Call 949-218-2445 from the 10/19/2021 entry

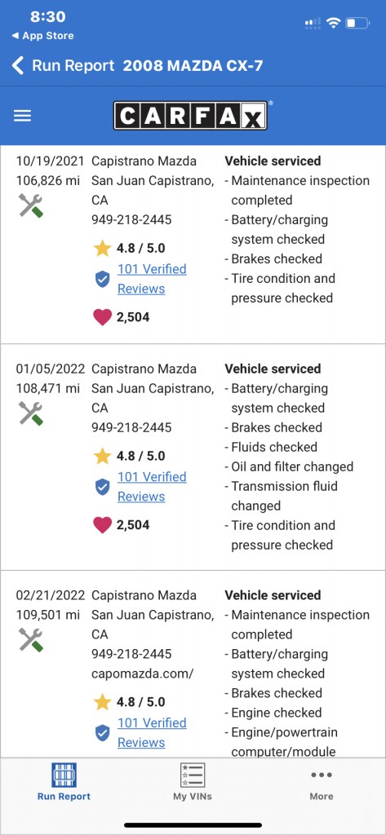click(131, 219)
